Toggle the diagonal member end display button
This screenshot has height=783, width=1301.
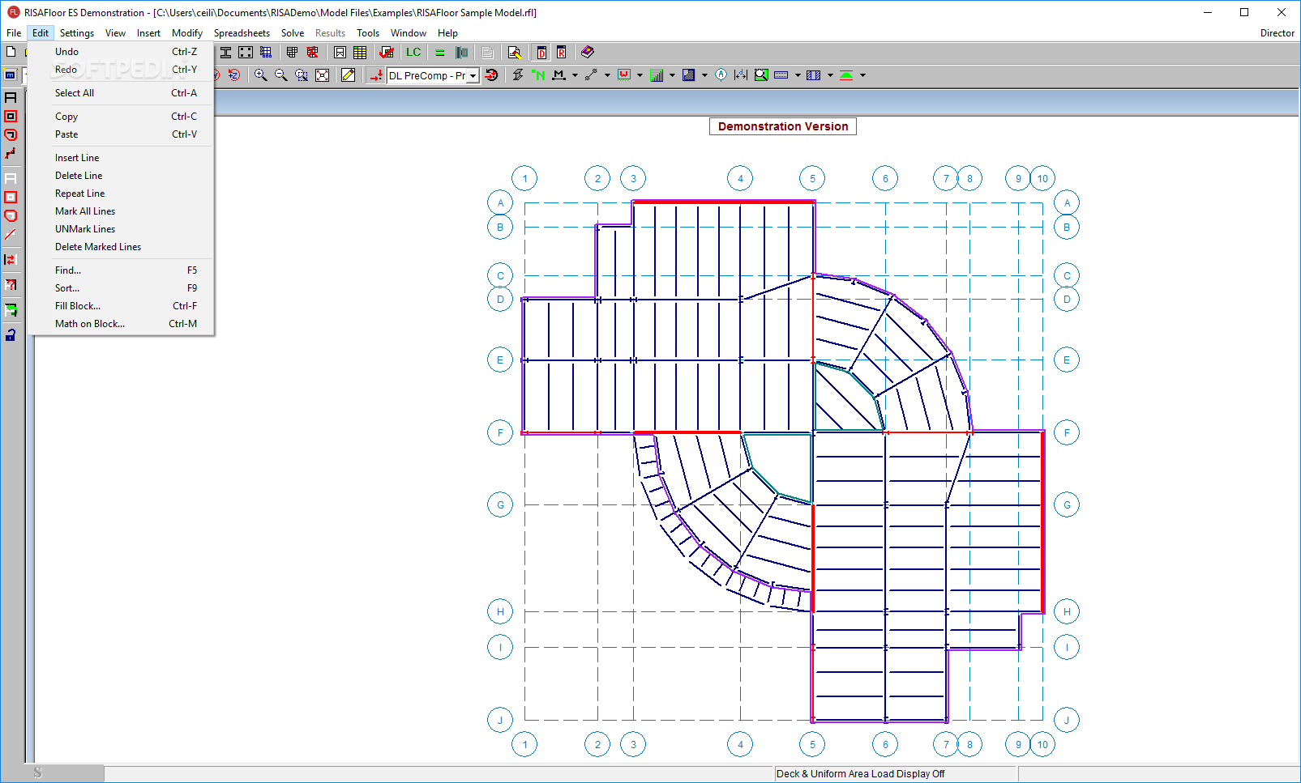(592, 75)
